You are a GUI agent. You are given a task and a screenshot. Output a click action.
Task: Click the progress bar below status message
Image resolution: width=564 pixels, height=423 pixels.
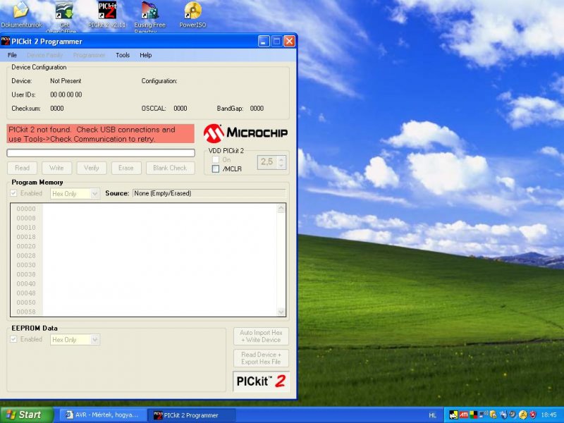point(101,153)
